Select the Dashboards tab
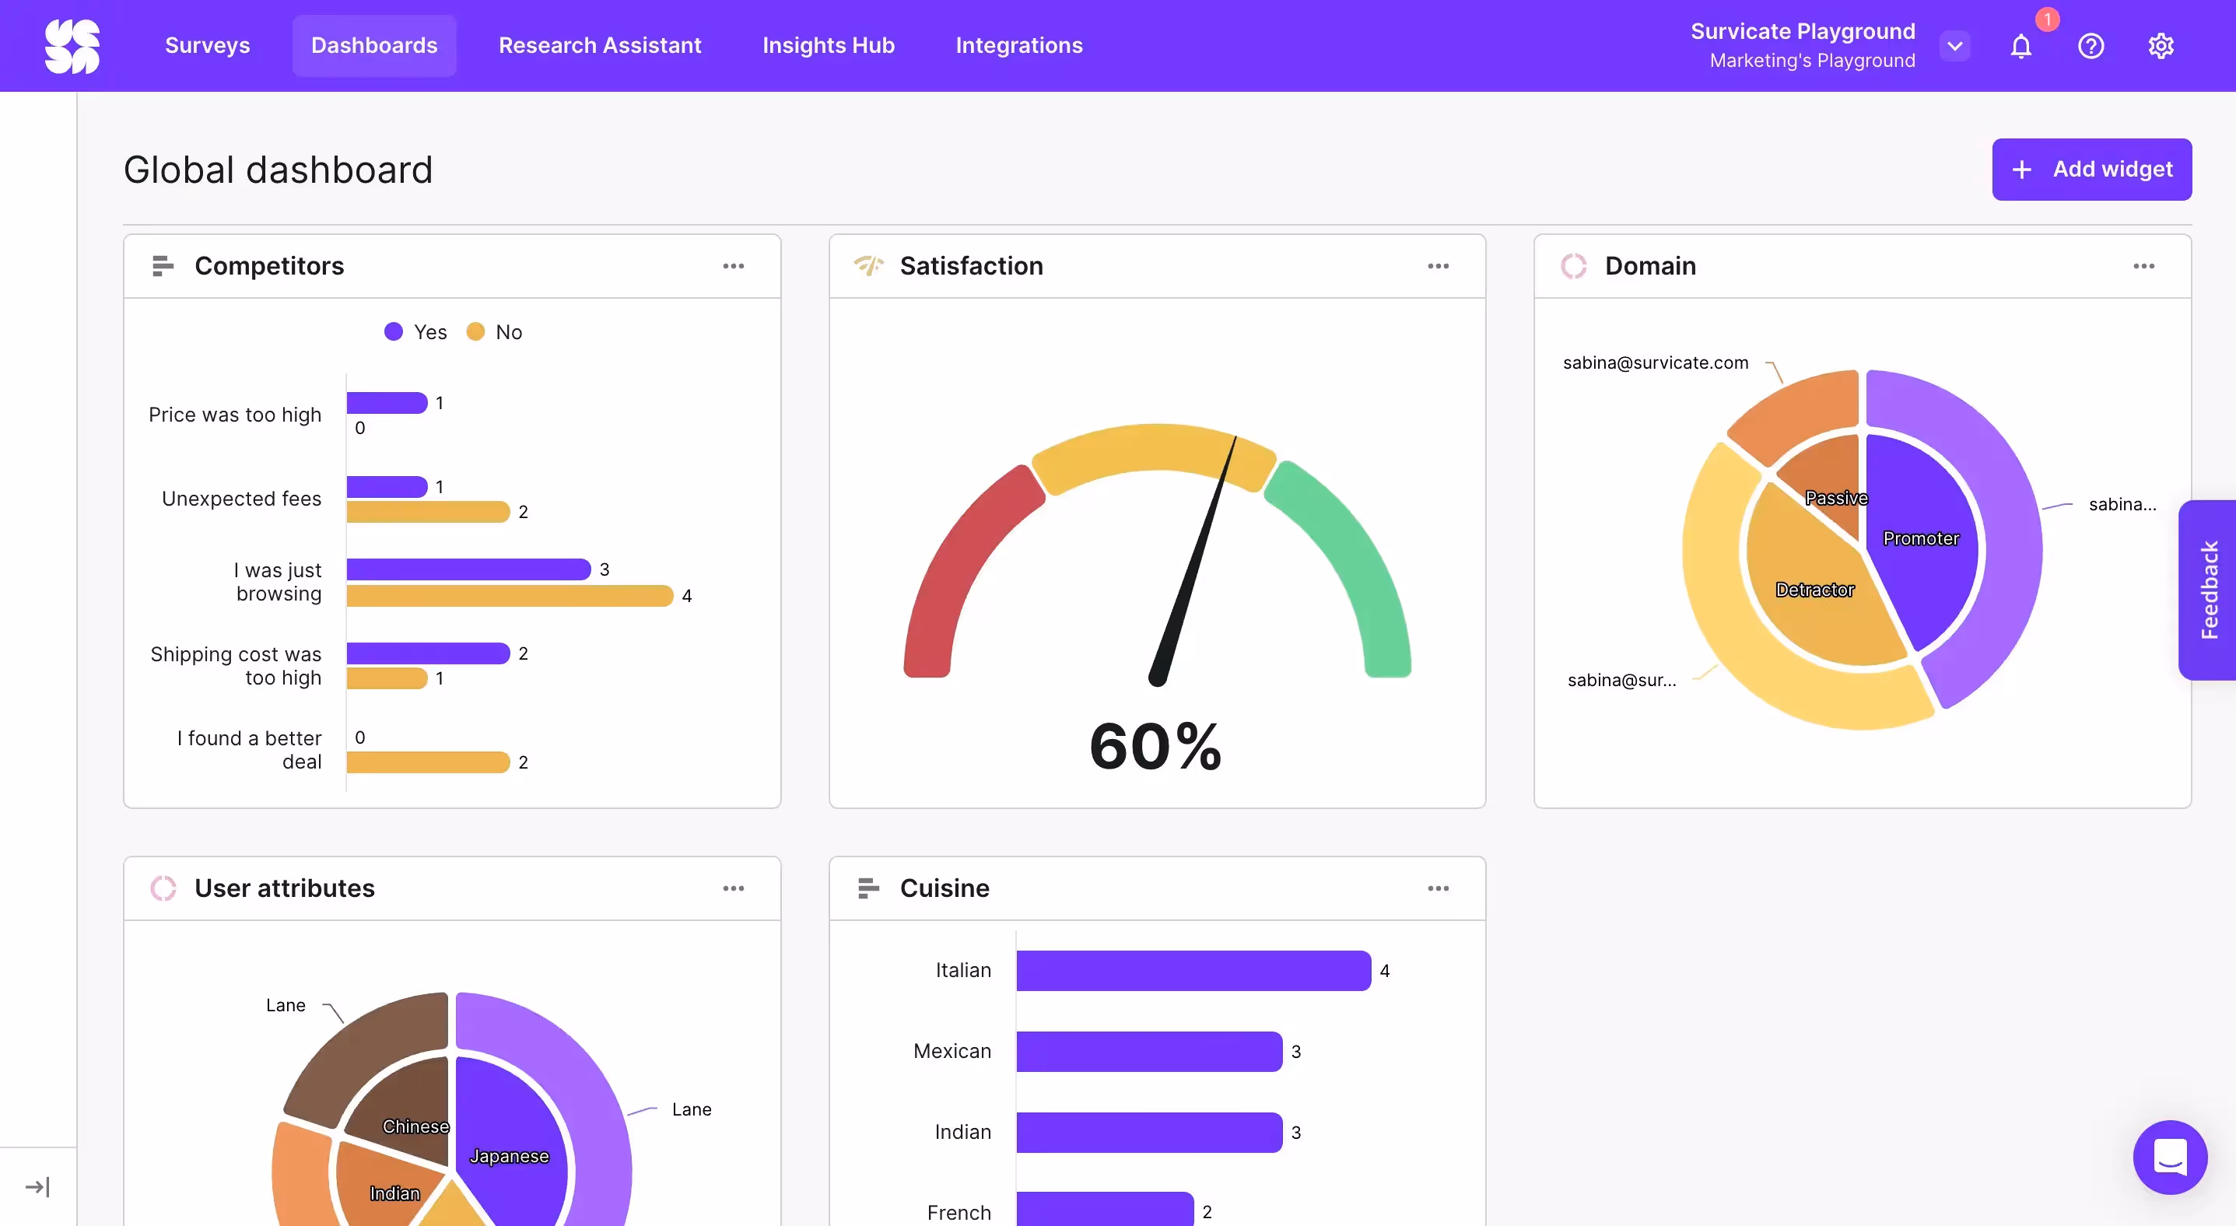The height and width of the screenshot is (1226, 2236). [x=374, y=45]
